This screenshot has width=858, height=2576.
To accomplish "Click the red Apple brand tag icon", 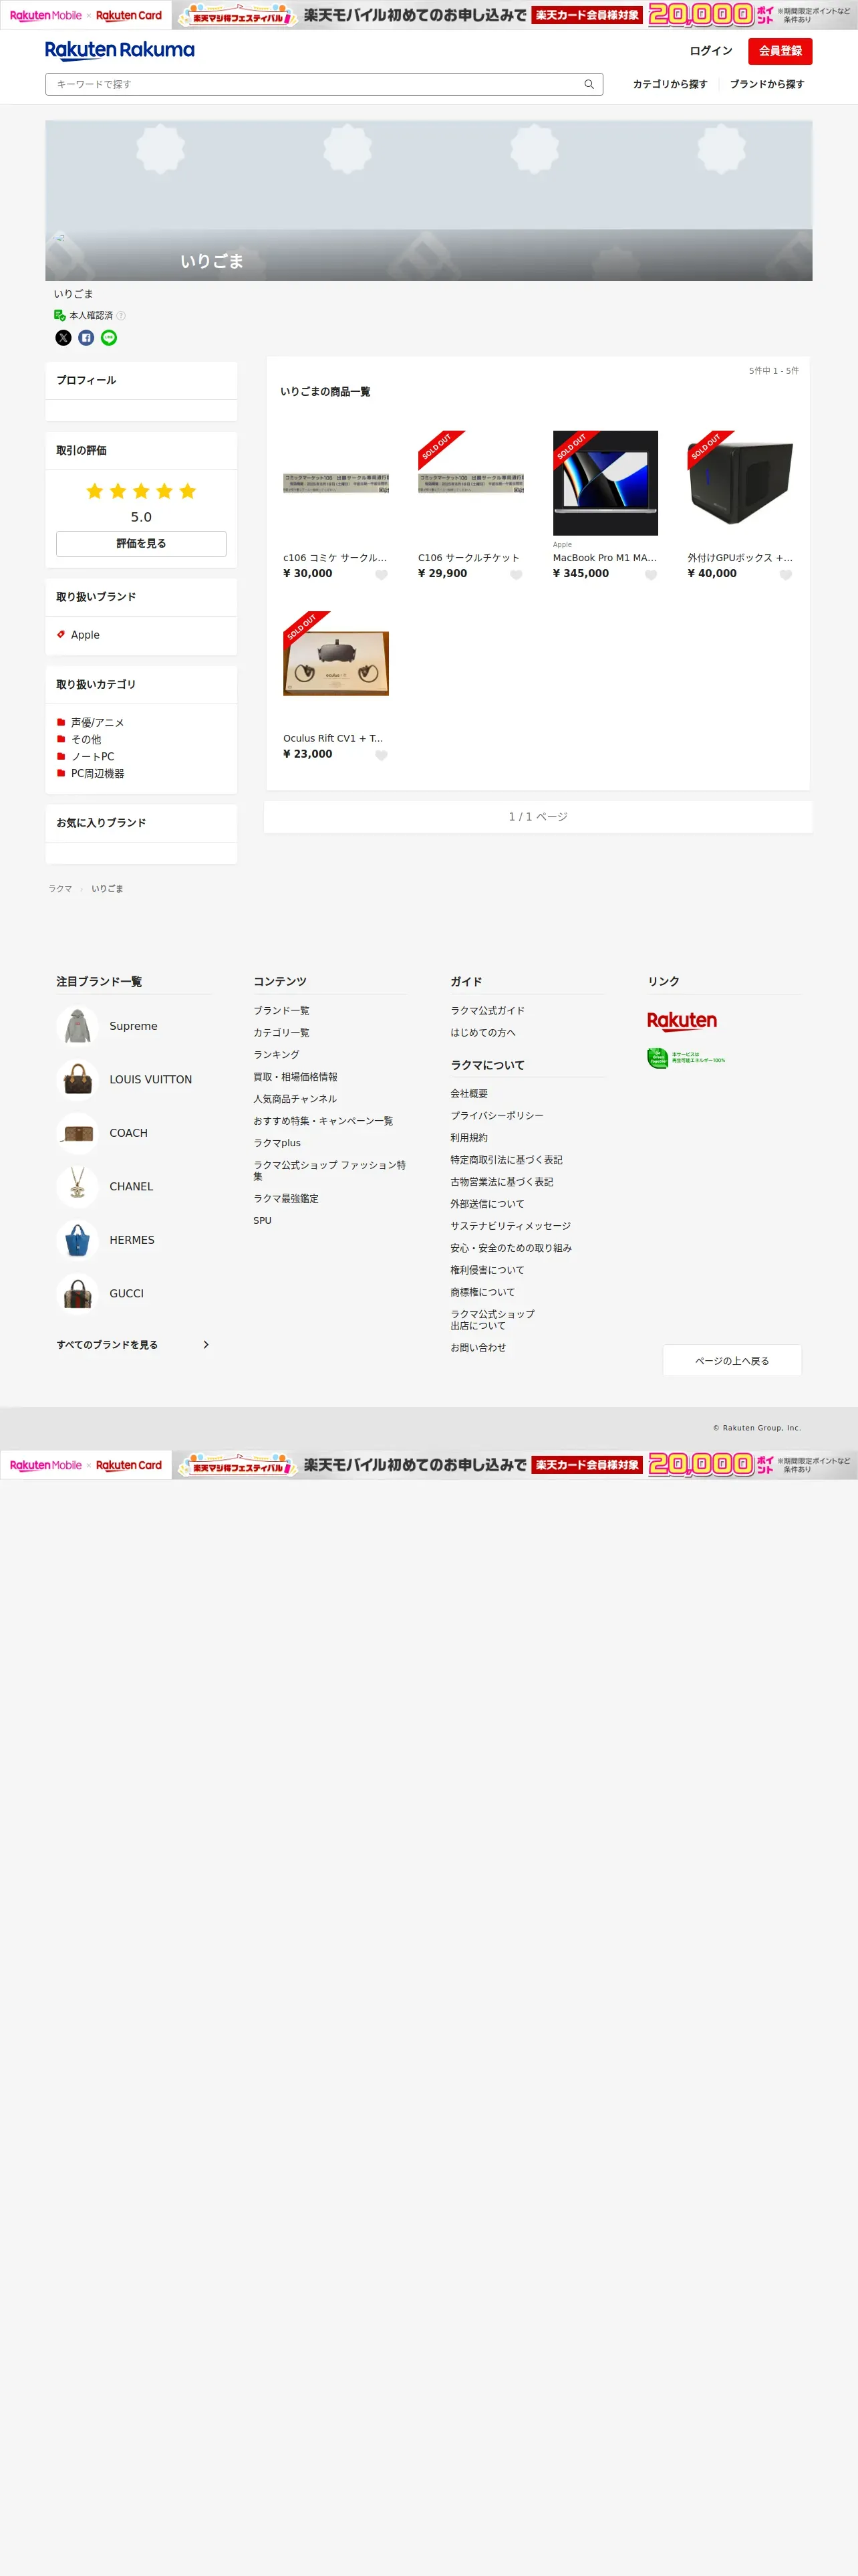I will click(61, 634).
